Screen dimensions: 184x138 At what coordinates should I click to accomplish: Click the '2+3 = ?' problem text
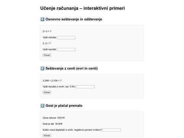[47, 31]
